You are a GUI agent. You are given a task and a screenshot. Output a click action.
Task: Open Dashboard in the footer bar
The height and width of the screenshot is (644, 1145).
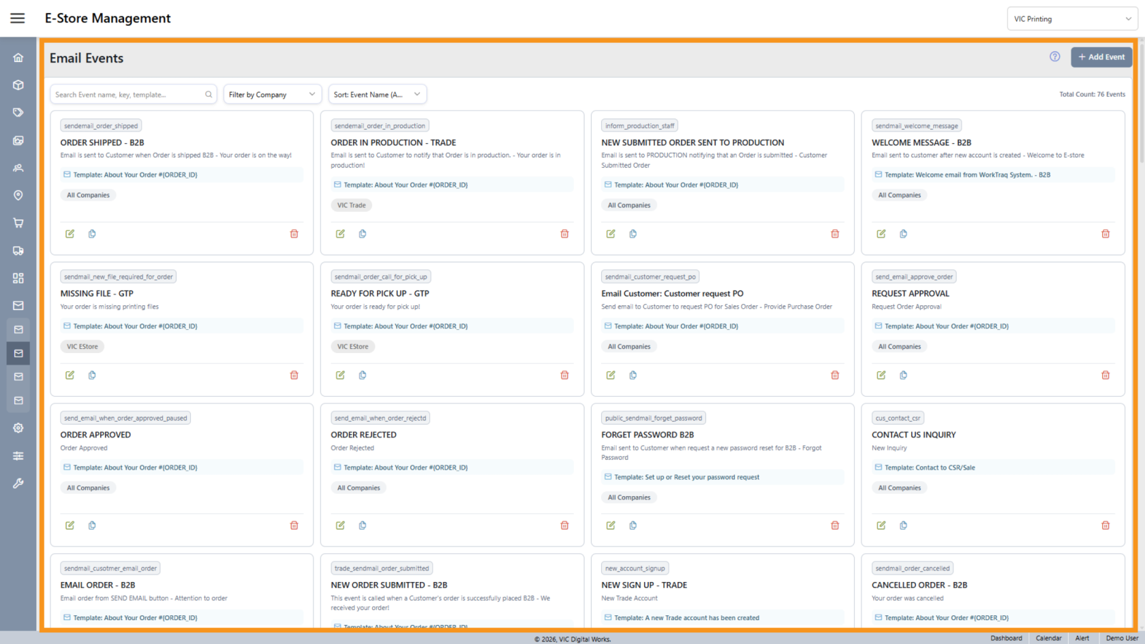click(x=1006, y=639)
